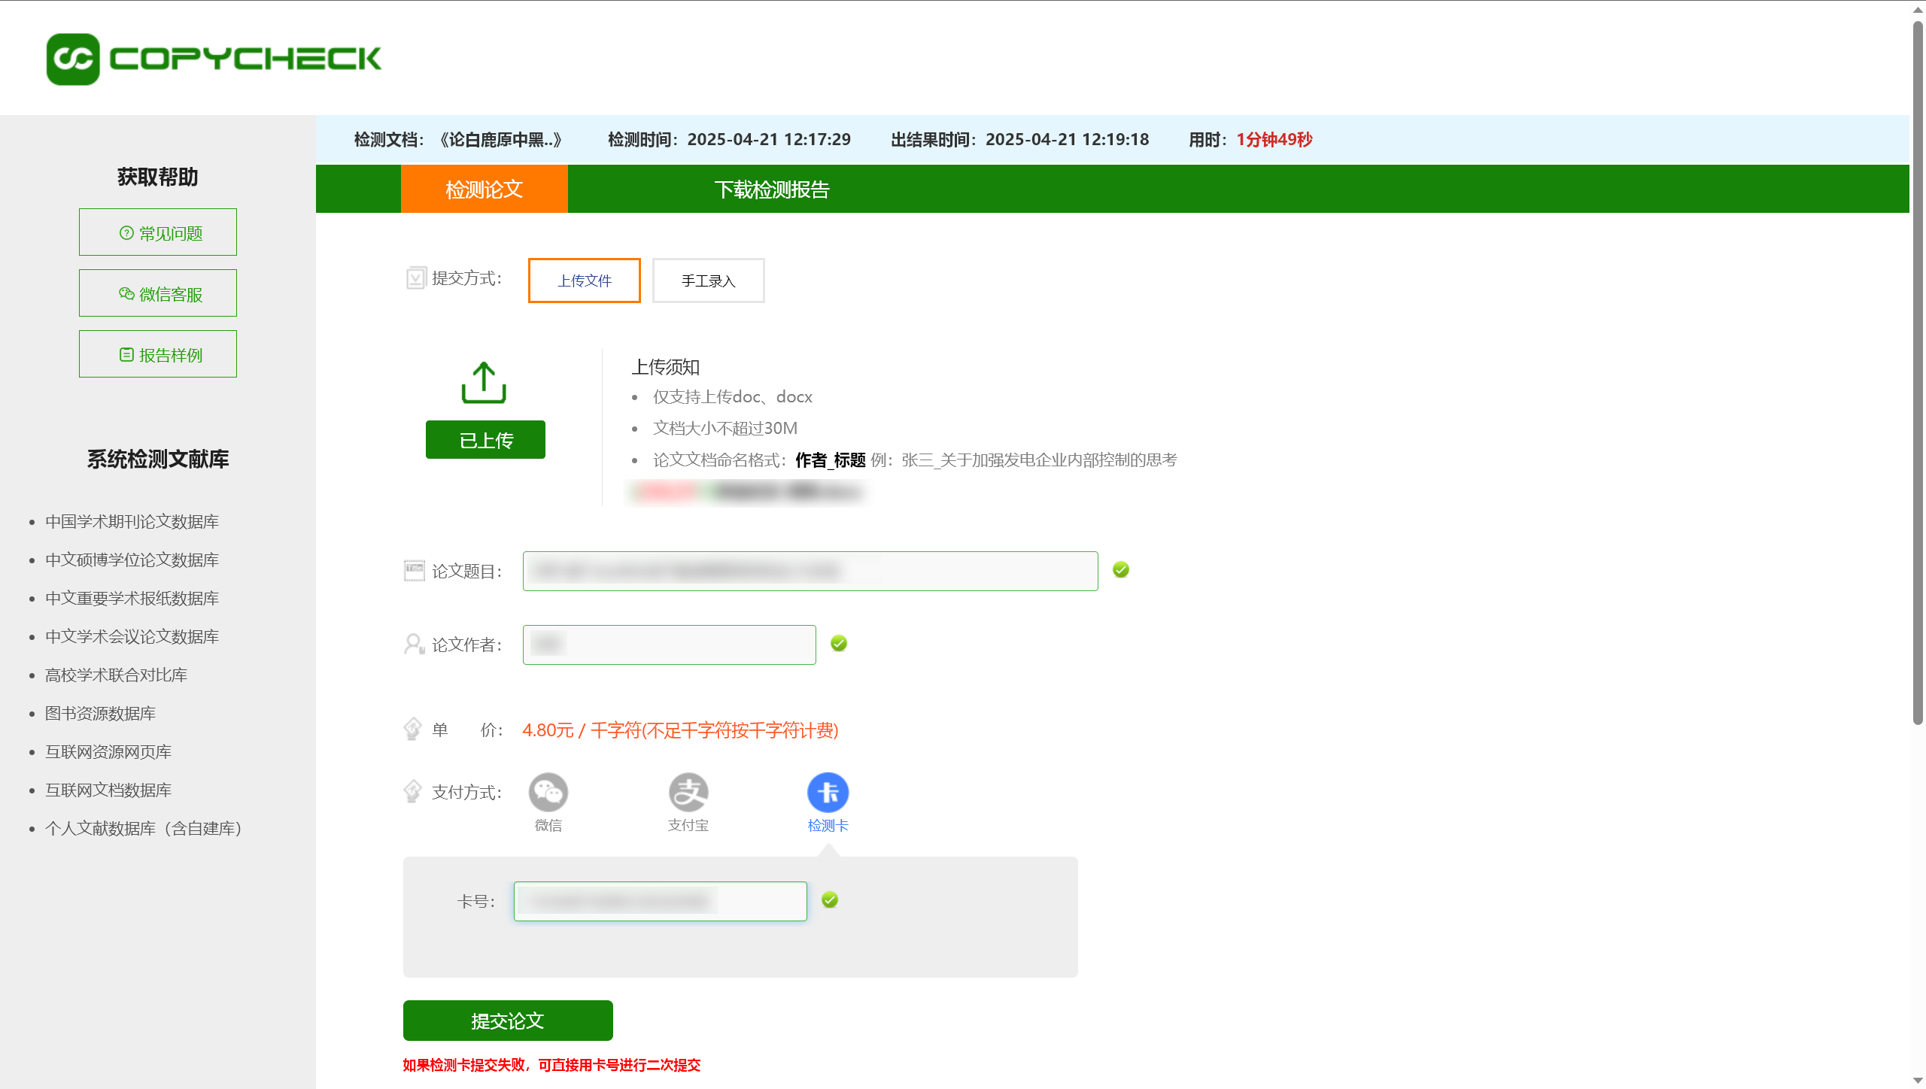
Task: Open 下载检测报告 tab
Action: pos(772,189)
